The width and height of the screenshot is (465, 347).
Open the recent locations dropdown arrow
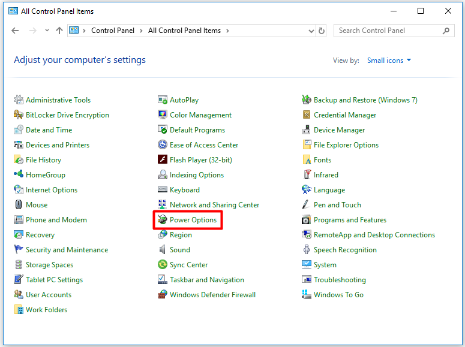coord(47,31)
